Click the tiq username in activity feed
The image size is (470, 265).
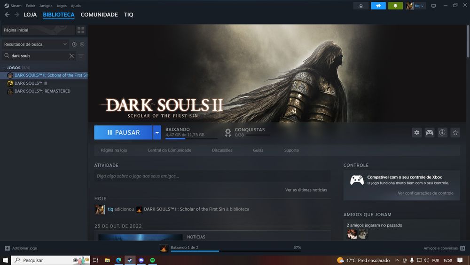[110, 209]
